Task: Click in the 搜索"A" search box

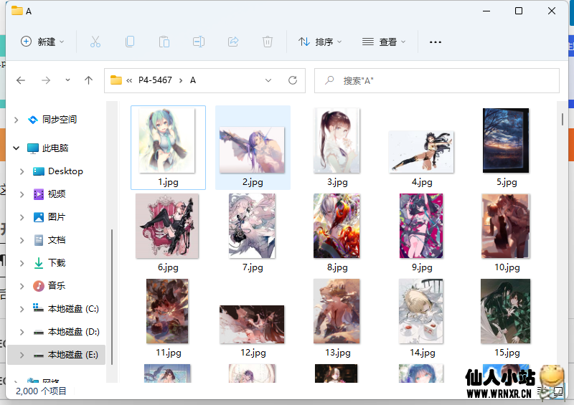Action: click(x=437, y=80)
